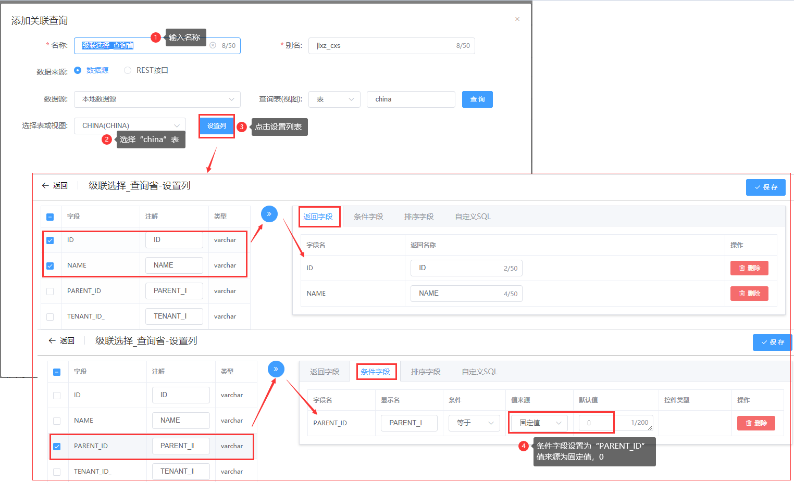Image resolution: width=794 pixels, height=482 pixels.
Task: Delete the ID return field row
Action: coord(749,268)
